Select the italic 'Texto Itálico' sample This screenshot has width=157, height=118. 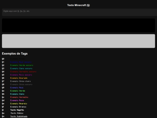click(17, 113)
